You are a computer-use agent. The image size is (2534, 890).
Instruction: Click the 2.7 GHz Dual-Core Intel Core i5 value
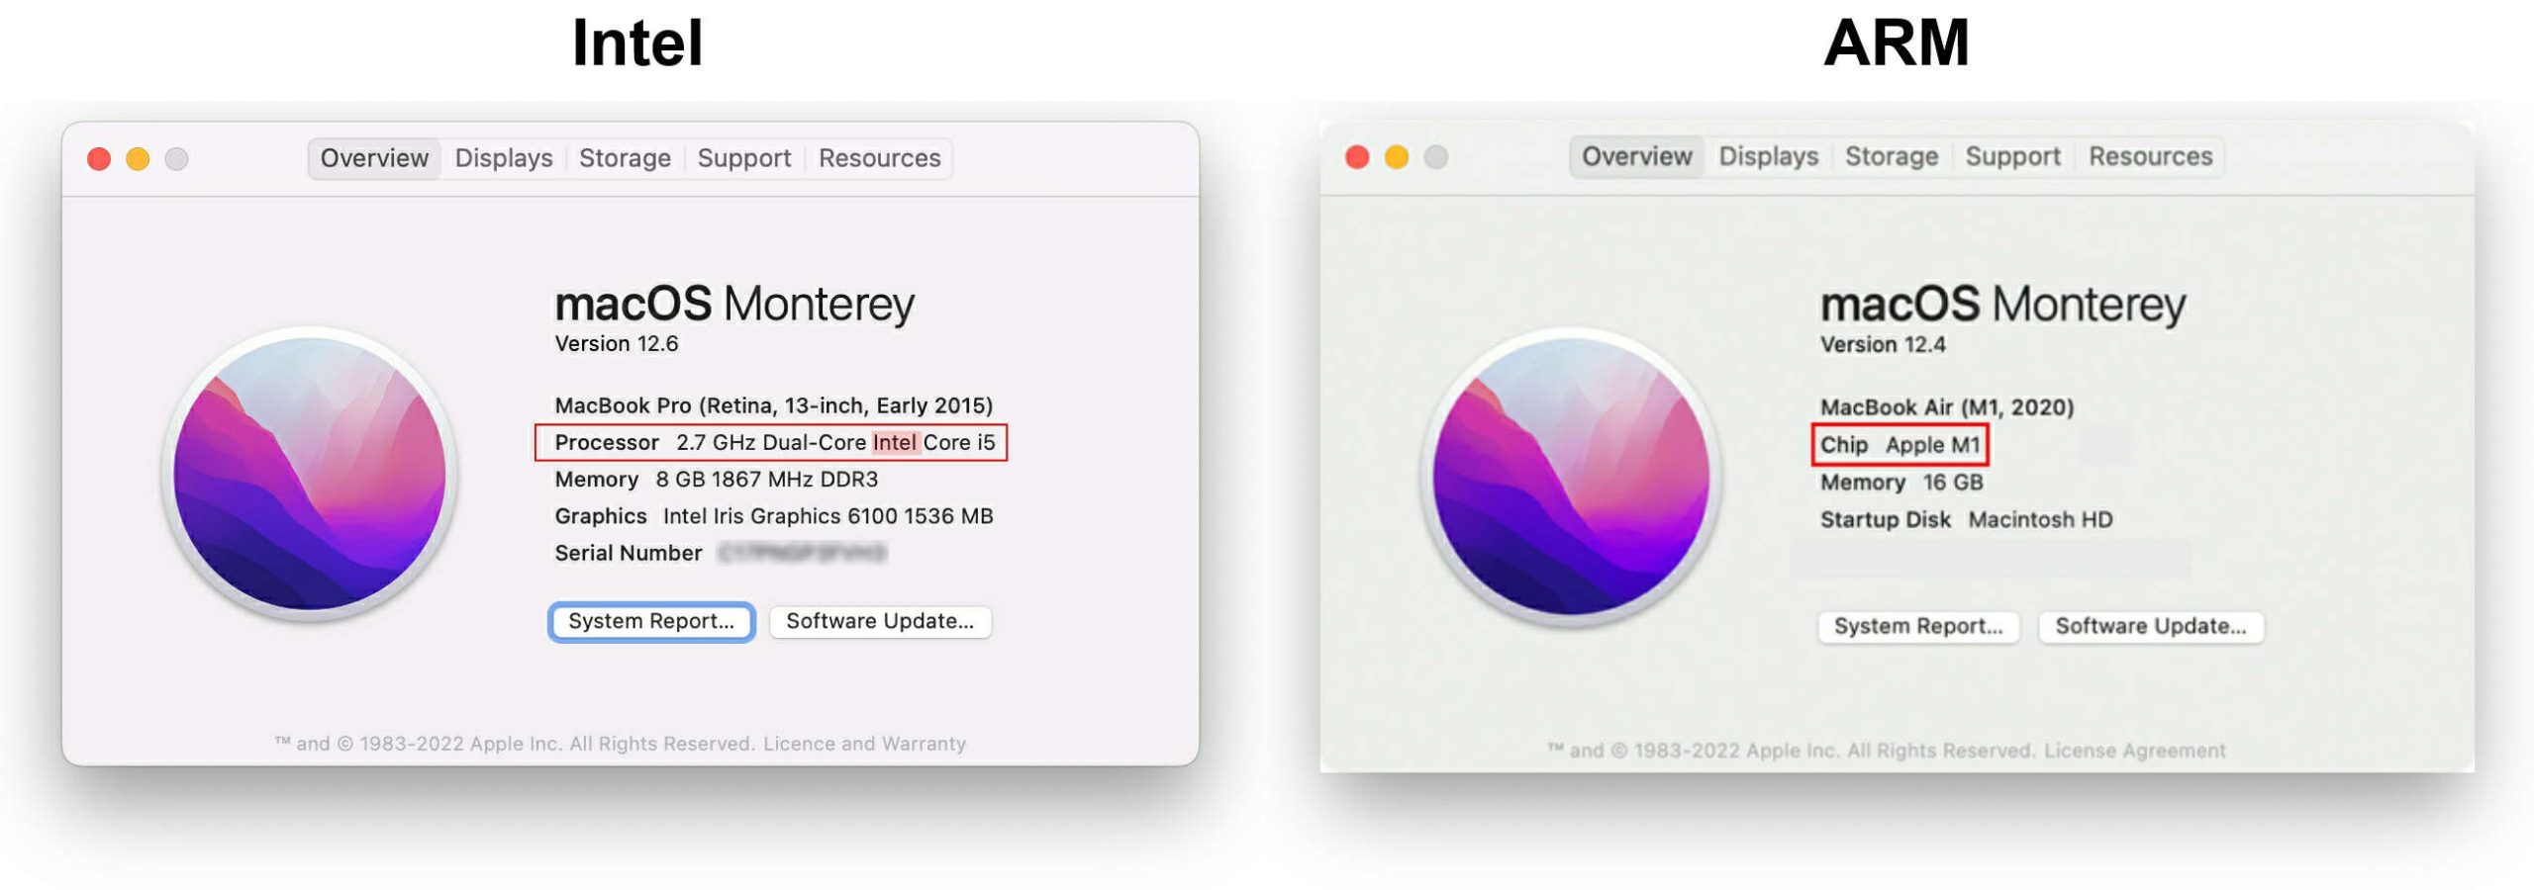(835, 442)
